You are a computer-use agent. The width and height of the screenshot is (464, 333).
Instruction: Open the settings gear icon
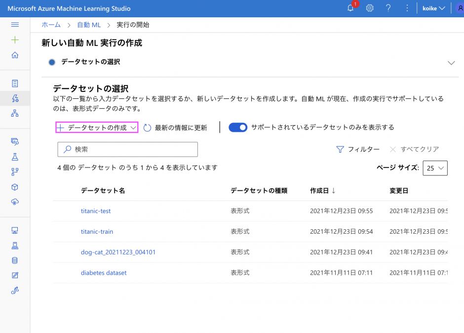370,8
